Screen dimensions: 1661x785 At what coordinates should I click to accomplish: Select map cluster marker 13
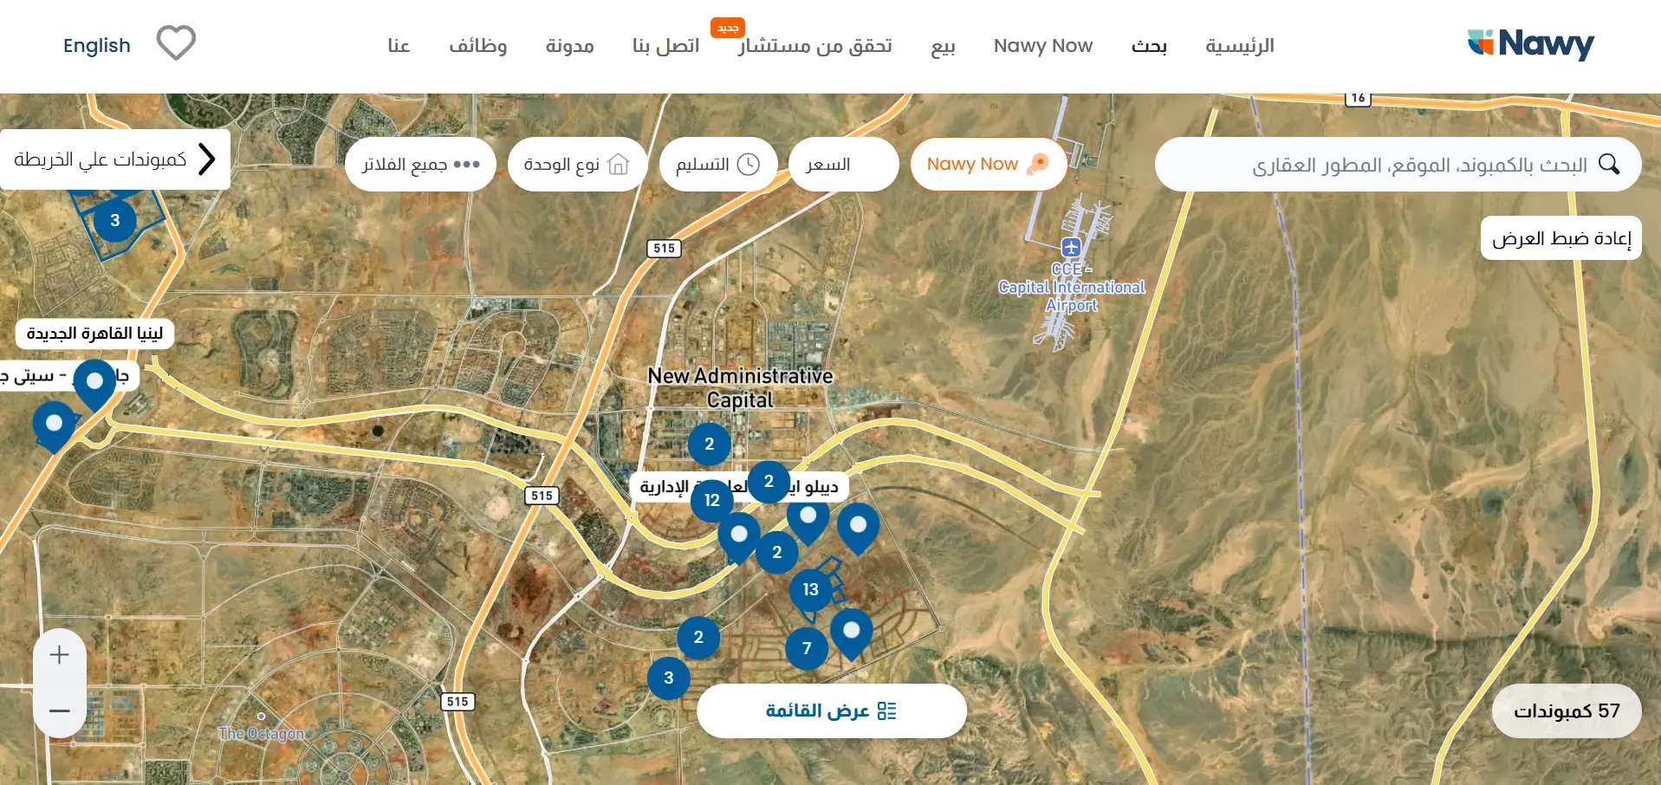point(810,590)
